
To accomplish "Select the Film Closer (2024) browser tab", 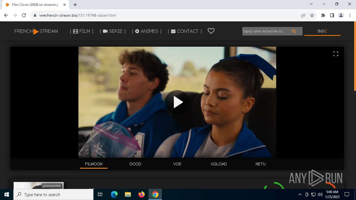I will 35,5.
